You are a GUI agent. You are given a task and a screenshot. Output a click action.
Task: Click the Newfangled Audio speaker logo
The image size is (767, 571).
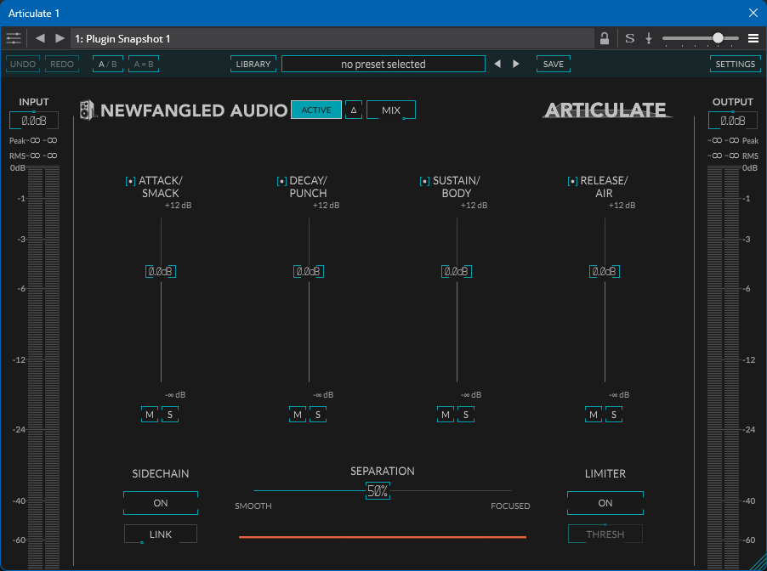[87, 110]
